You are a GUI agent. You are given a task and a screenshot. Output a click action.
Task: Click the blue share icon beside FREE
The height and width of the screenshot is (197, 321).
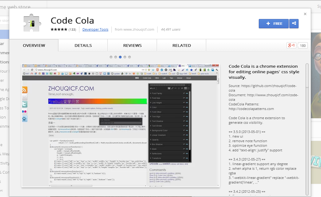[x=294, y=23]
